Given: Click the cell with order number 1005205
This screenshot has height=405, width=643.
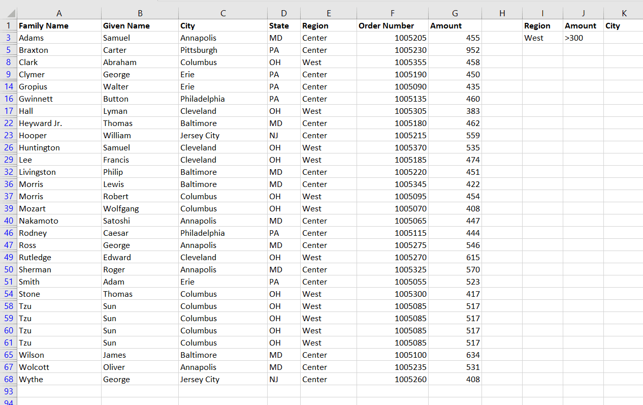Looking at the screenshot, I should pyautogui.click(x=392, y=38).
